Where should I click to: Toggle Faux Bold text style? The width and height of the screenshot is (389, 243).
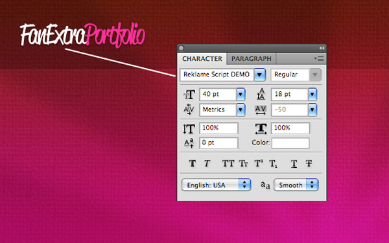coord(193,163)
